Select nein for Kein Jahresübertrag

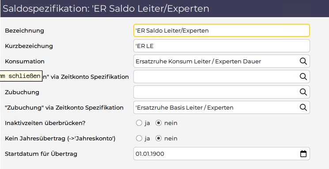pyautogui.click(x=159, y=139)
